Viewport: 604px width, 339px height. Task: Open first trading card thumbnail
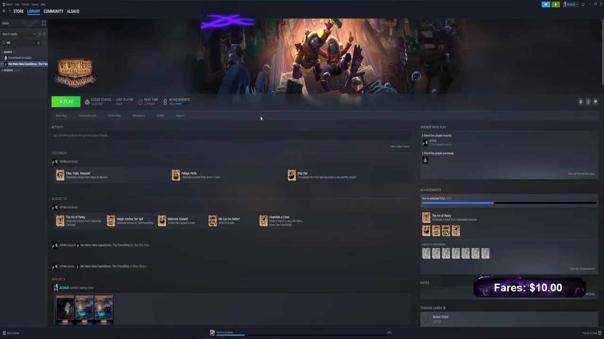coord(65,310)
